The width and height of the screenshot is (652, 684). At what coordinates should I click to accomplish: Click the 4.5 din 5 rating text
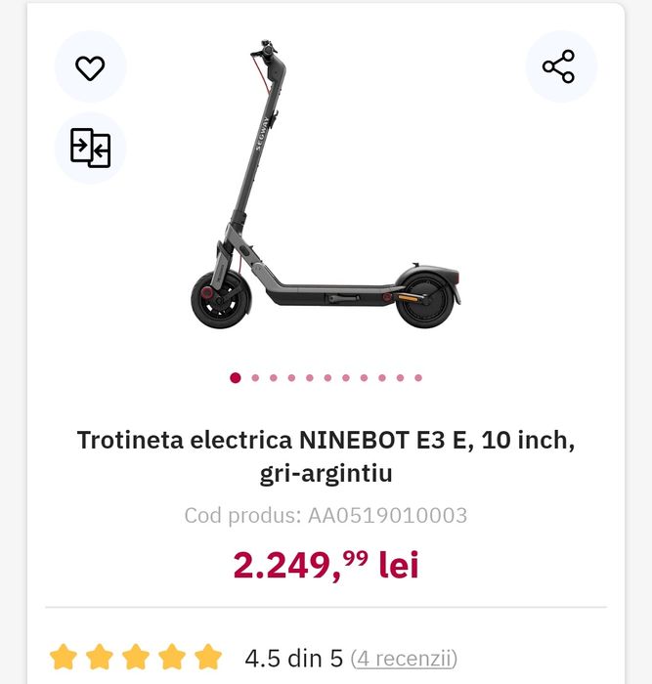tap(293, 658)
